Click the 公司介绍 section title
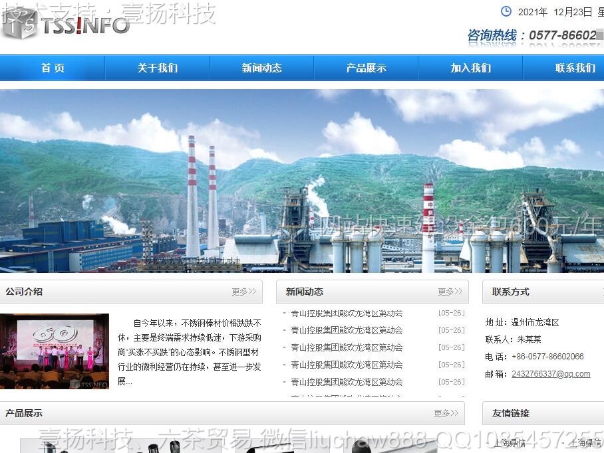The height and width of the screenshot is (453, 604). [x=24, y=292]
